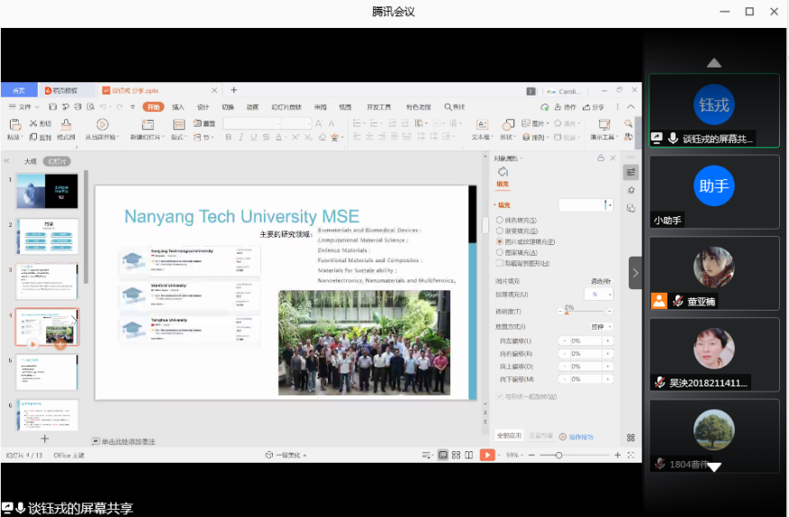Click the New Slide icon
Screen dimensions: 789x517
point(148,124)
